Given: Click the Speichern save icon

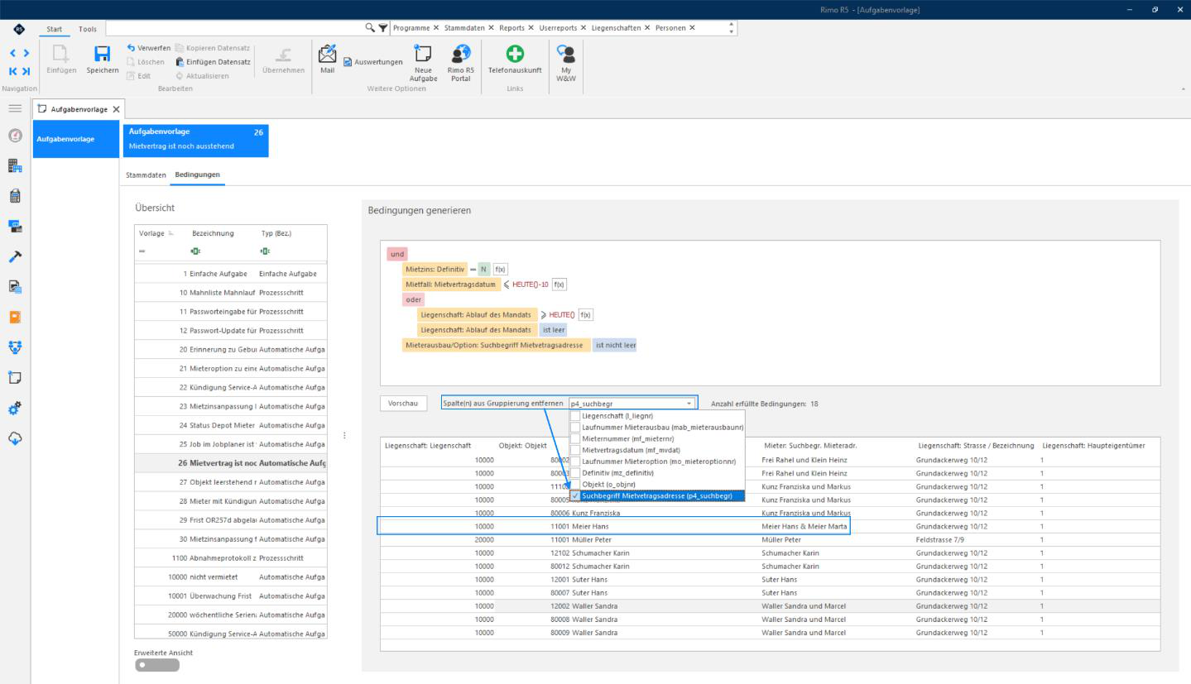Looking at the screenshot, I should tap(103, 55).
